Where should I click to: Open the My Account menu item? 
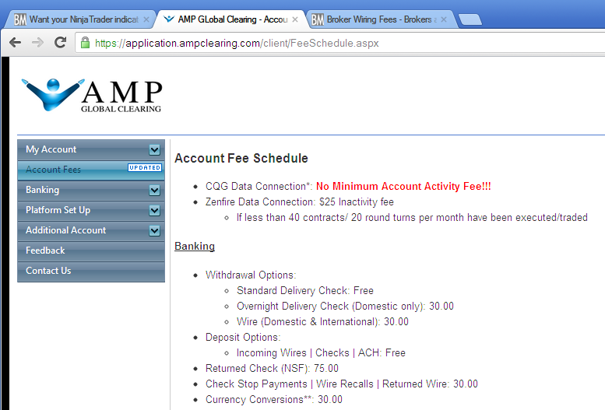tap(91, 149)
